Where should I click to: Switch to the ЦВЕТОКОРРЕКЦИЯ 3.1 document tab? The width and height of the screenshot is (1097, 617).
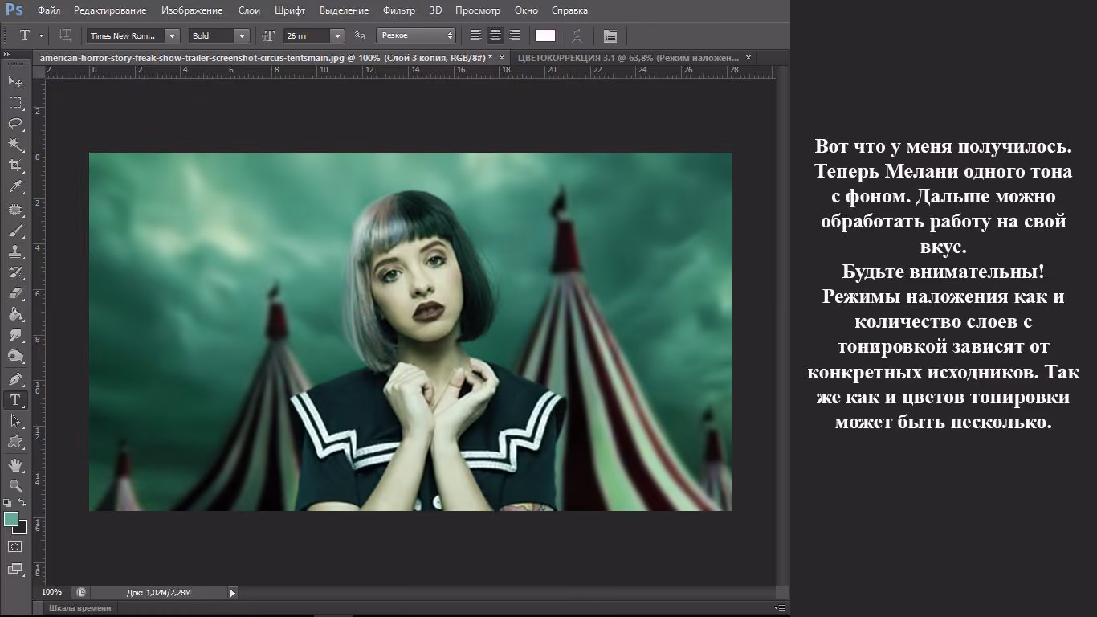(x=628, y=58)
